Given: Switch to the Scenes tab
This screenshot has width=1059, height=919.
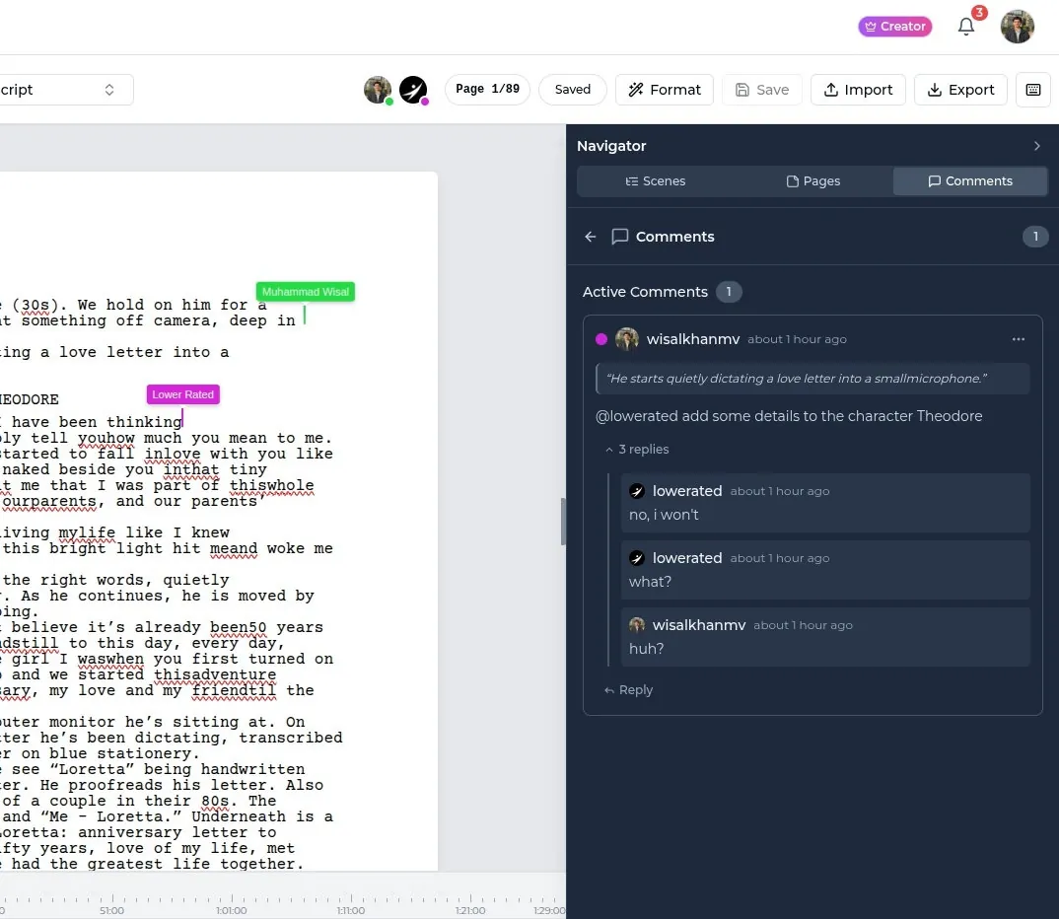Looking at the screenshot, I should [655, 181].
